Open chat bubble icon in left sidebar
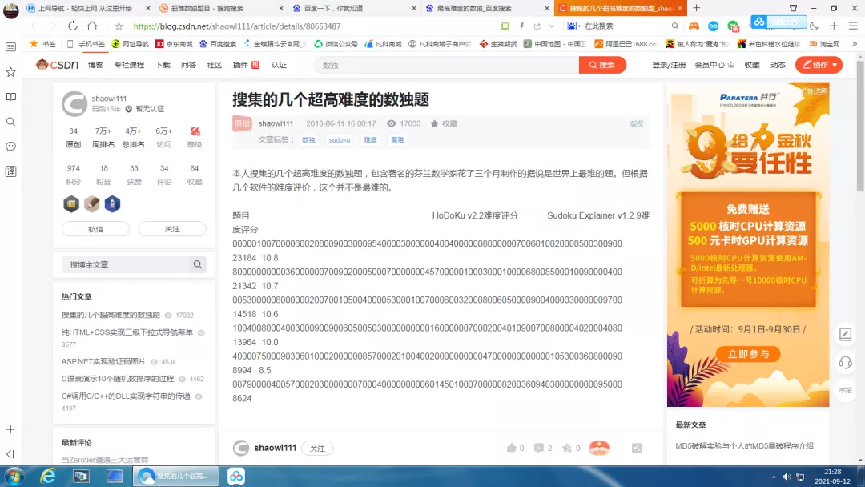865x487 pixels. point(10,146)
